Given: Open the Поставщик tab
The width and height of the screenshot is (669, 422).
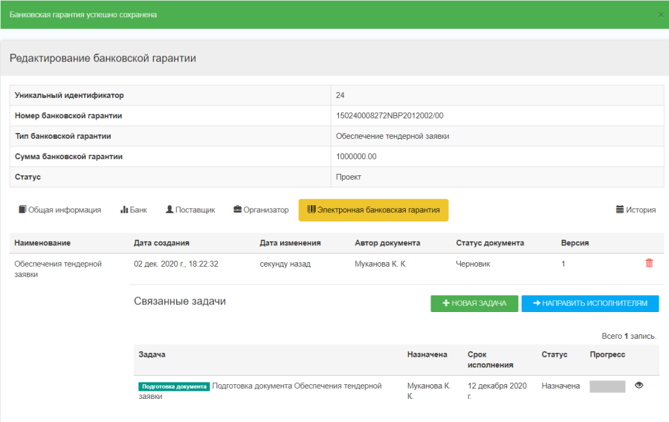Looking at the screenshot, I should coord(190,210).
